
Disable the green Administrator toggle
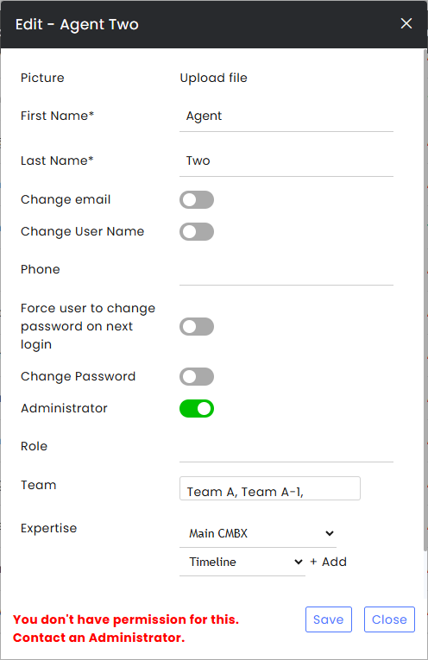(197, 408)
